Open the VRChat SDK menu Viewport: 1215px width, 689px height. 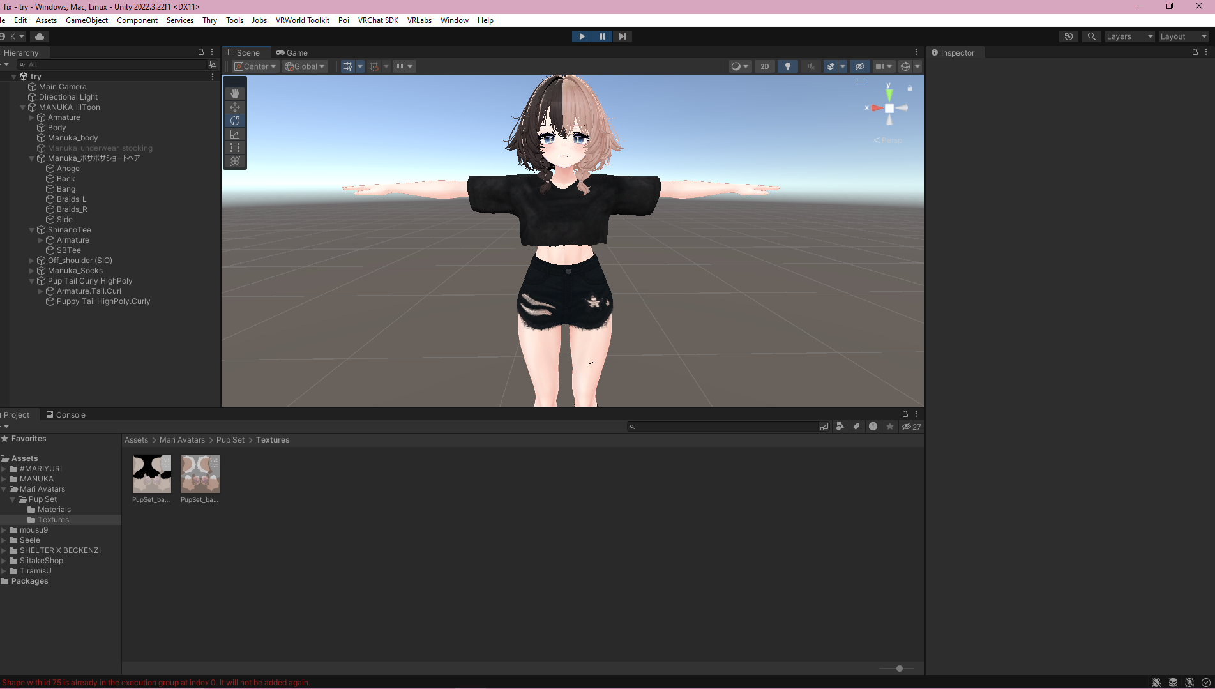(378, 20)
